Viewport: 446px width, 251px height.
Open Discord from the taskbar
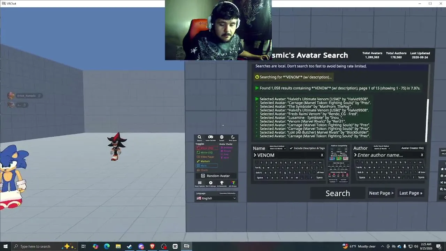(x=141, y=246)
